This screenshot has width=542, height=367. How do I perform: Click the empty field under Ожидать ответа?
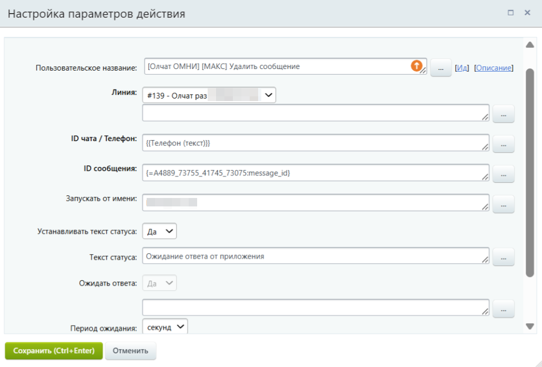coord(315,308)
